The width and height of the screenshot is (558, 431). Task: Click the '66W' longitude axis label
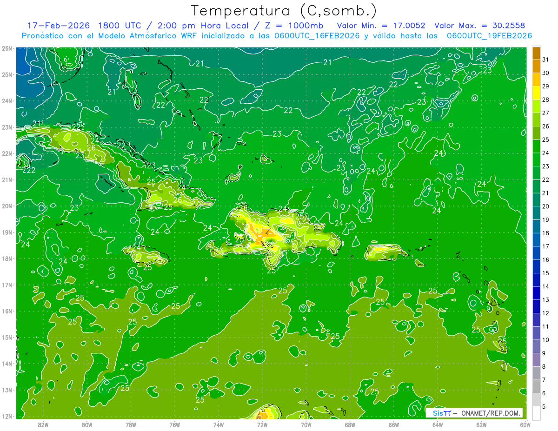pyautogui.click(x=394, y=424)
